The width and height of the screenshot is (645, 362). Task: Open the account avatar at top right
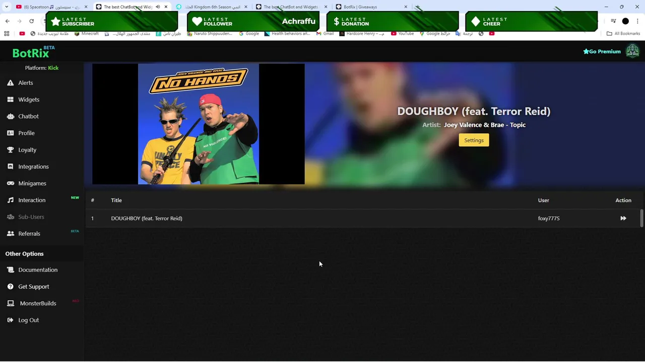coord(632,51)
